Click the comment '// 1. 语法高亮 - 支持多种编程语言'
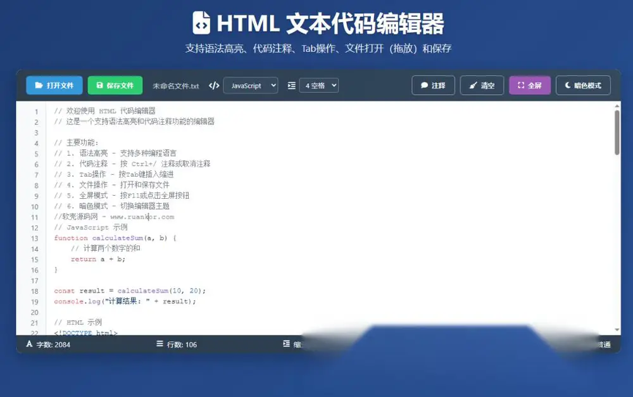The image size is (633, 397). [115, 153]
